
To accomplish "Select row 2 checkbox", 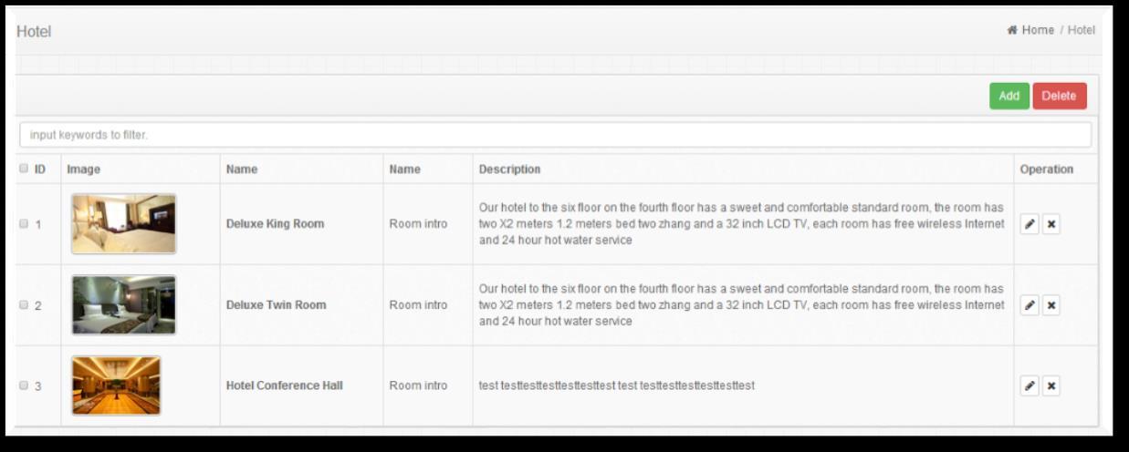I will pos(23,305).
